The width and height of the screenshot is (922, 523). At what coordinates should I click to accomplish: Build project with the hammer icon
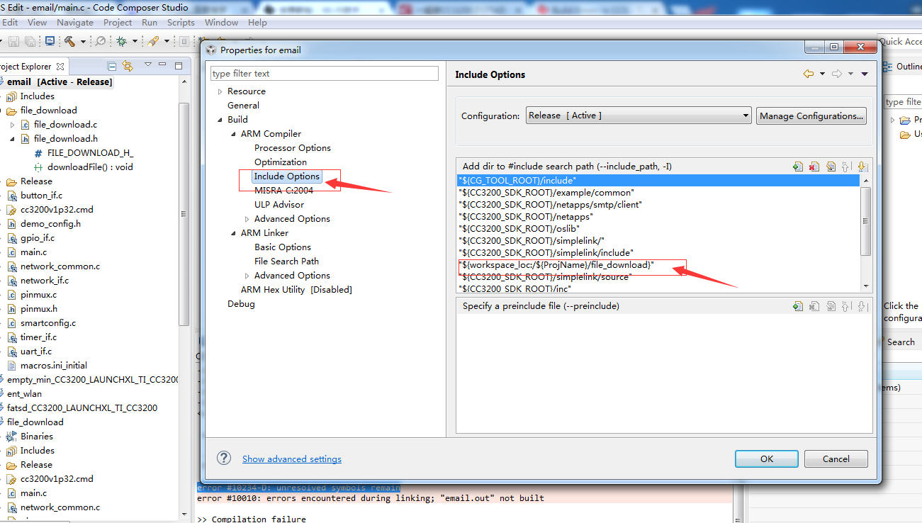tap(70, 41)
